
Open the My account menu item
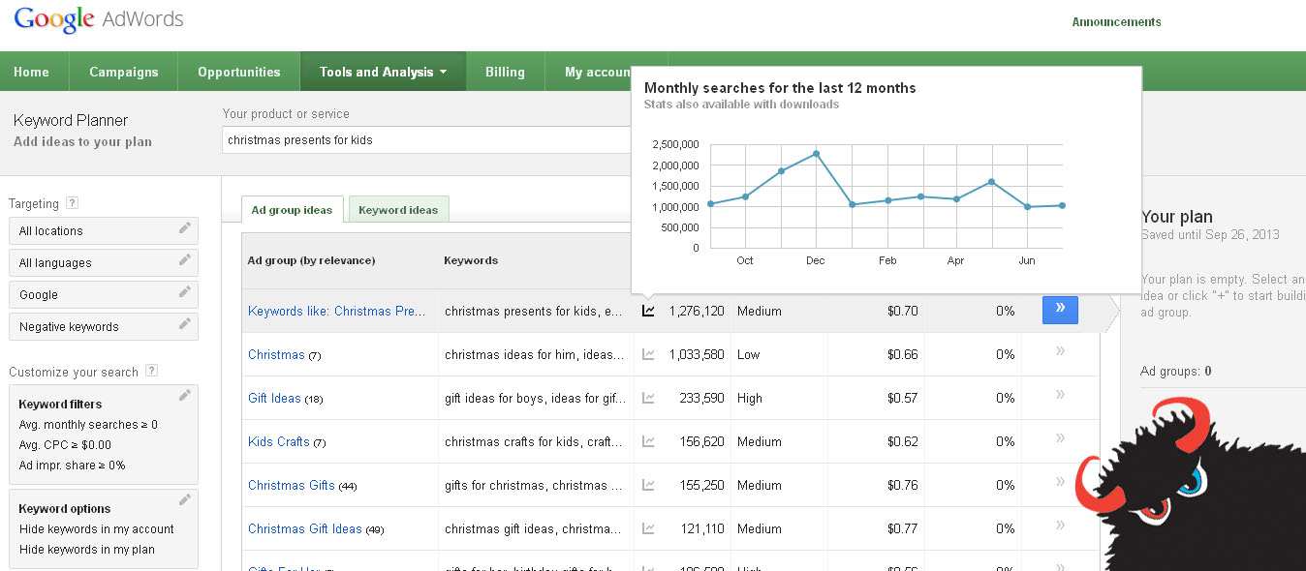(598, 72)
